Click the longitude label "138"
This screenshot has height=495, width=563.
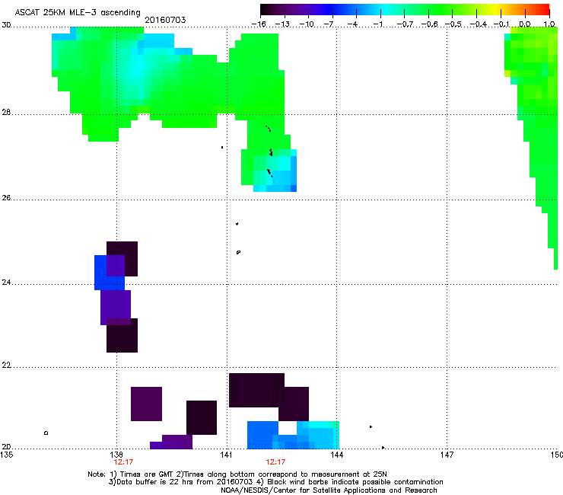tap(117, 455)
